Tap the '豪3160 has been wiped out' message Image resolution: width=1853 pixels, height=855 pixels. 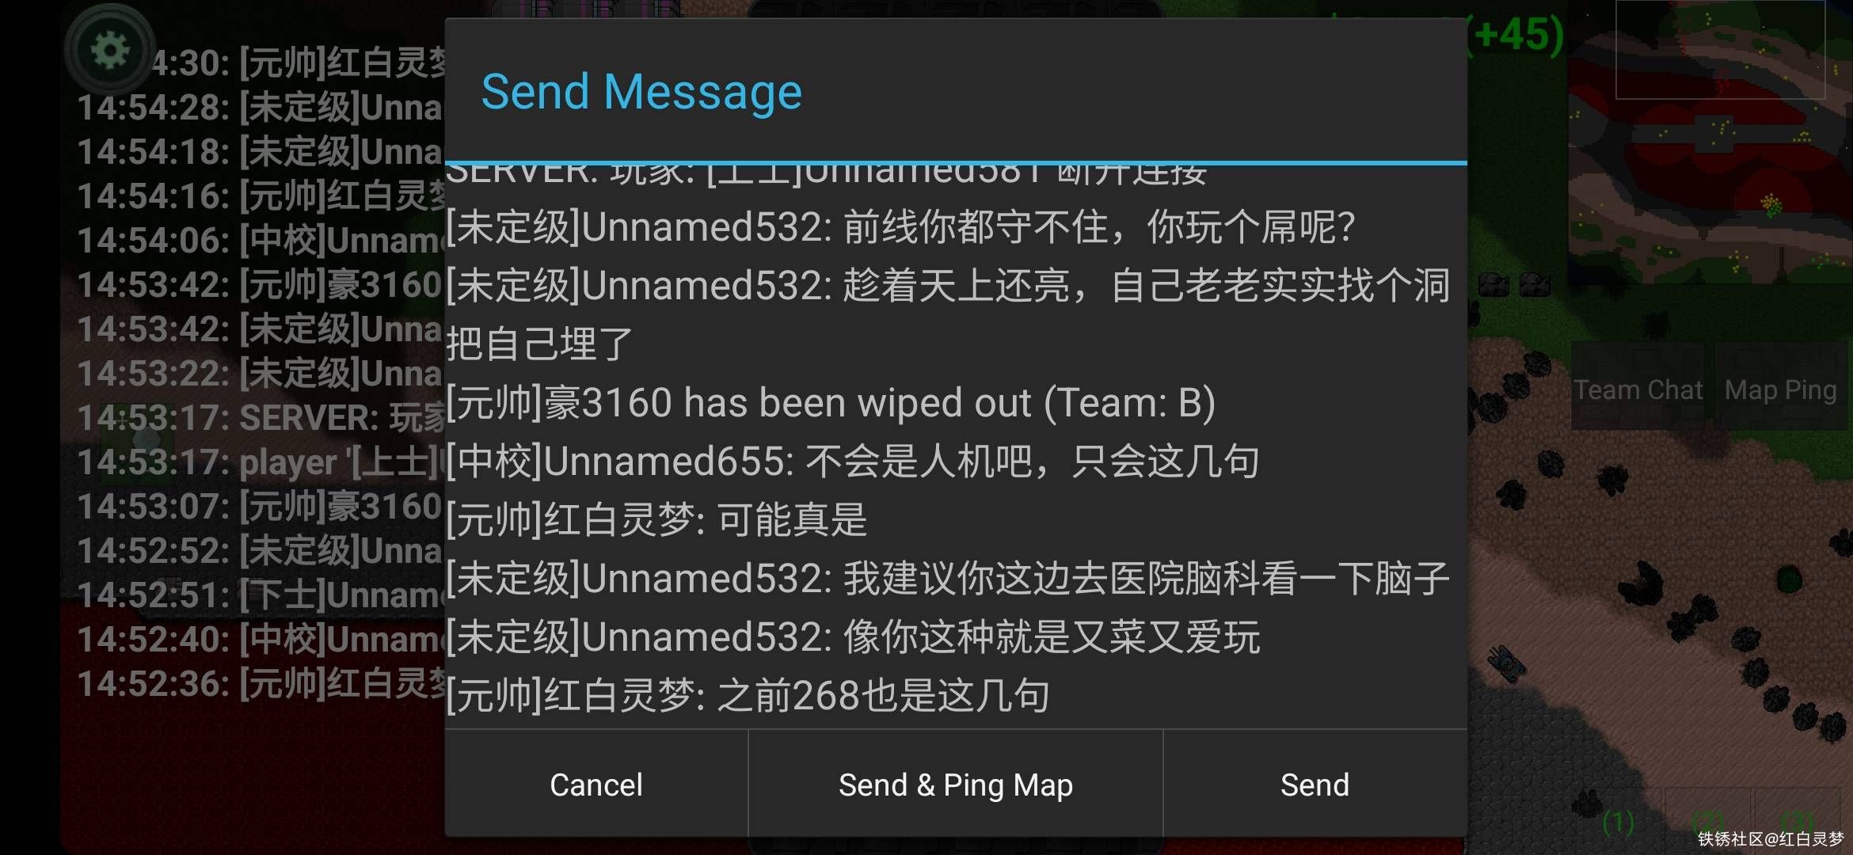(x=831, y=402)
